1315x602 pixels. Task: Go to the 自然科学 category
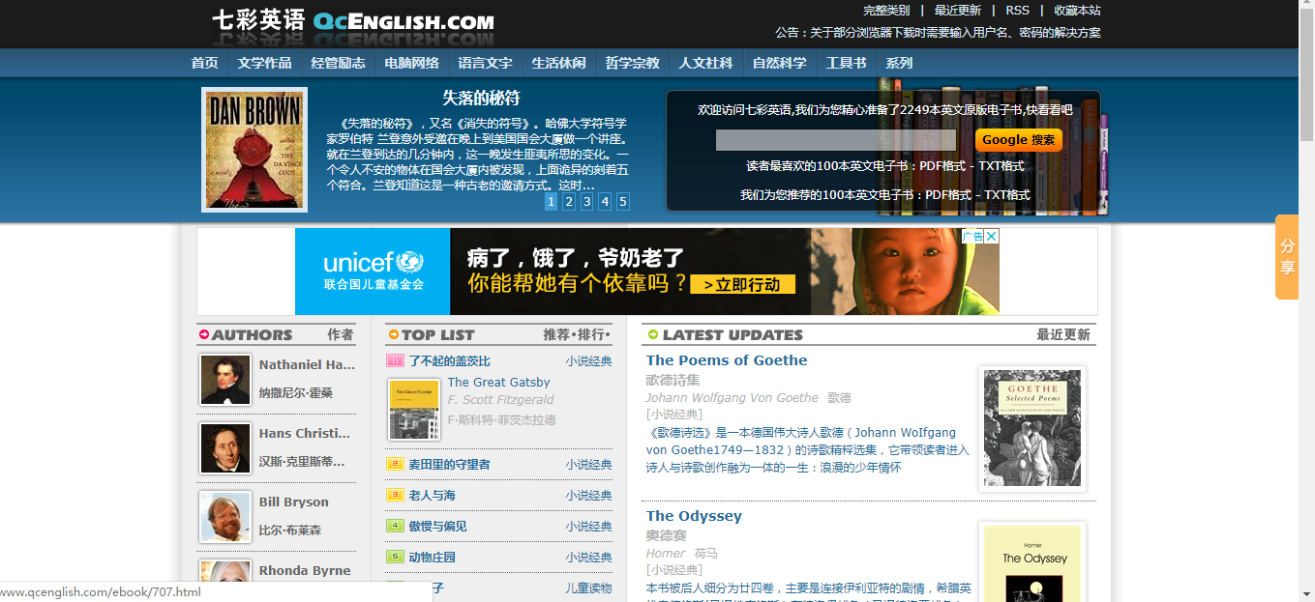coord(780,63)
